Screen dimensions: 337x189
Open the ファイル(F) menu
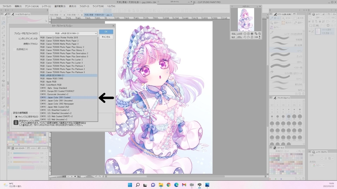click(7, 6)
